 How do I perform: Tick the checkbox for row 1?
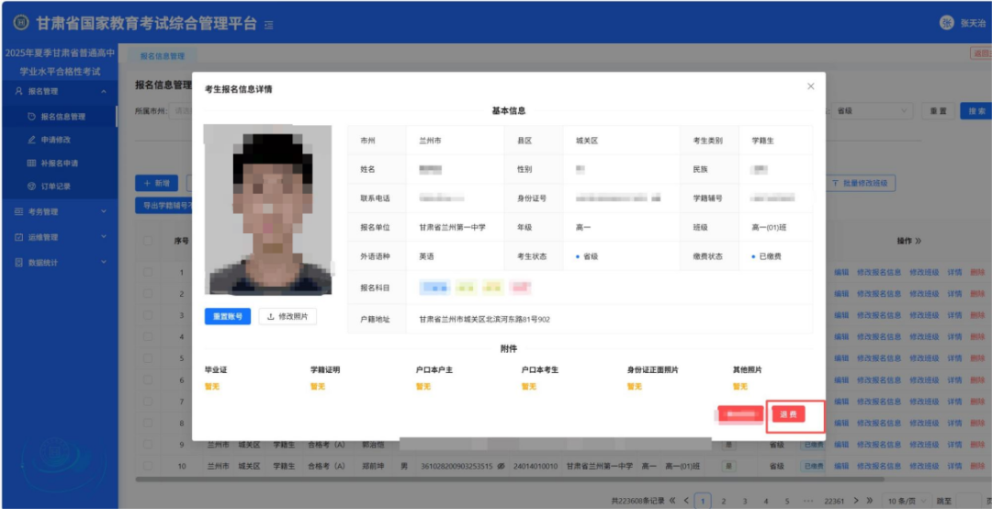tap(148, 272)
